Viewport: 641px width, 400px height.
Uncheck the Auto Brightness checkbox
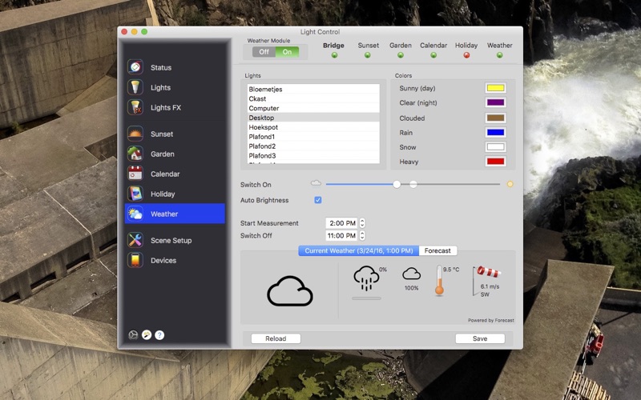pos(318,200)
